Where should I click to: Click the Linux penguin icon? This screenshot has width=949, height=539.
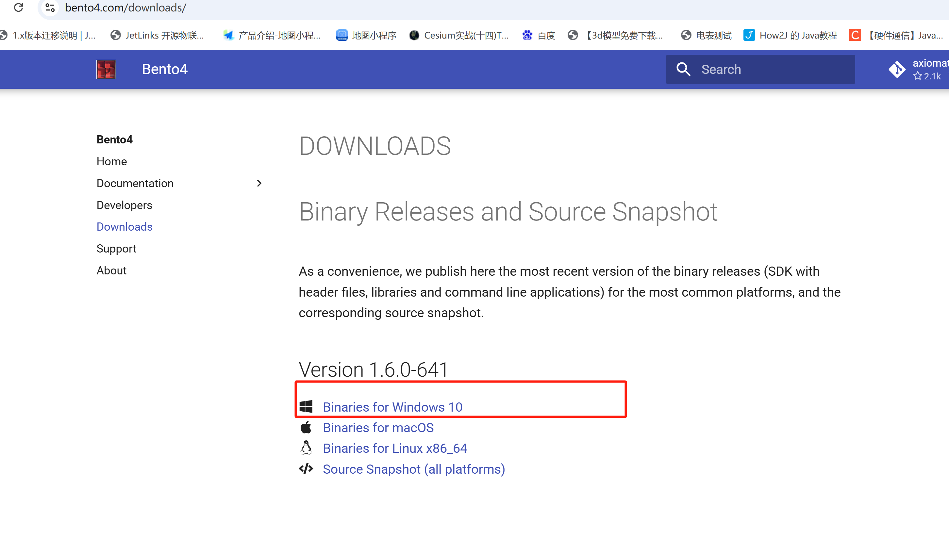pyautogui.click(x=306, y=448)
